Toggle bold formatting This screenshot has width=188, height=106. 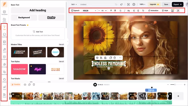click(x=120, y=10)
